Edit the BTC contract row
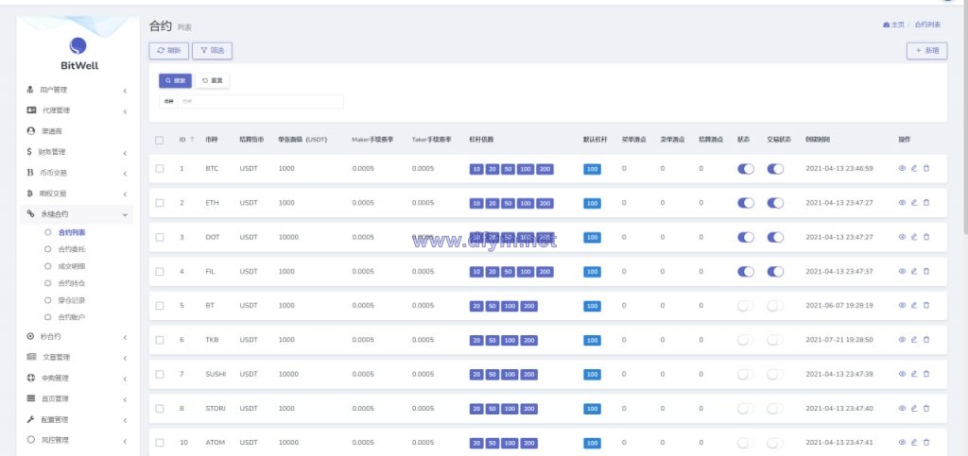The width and height of the screenshot is (968, 456). pos(914,168)
